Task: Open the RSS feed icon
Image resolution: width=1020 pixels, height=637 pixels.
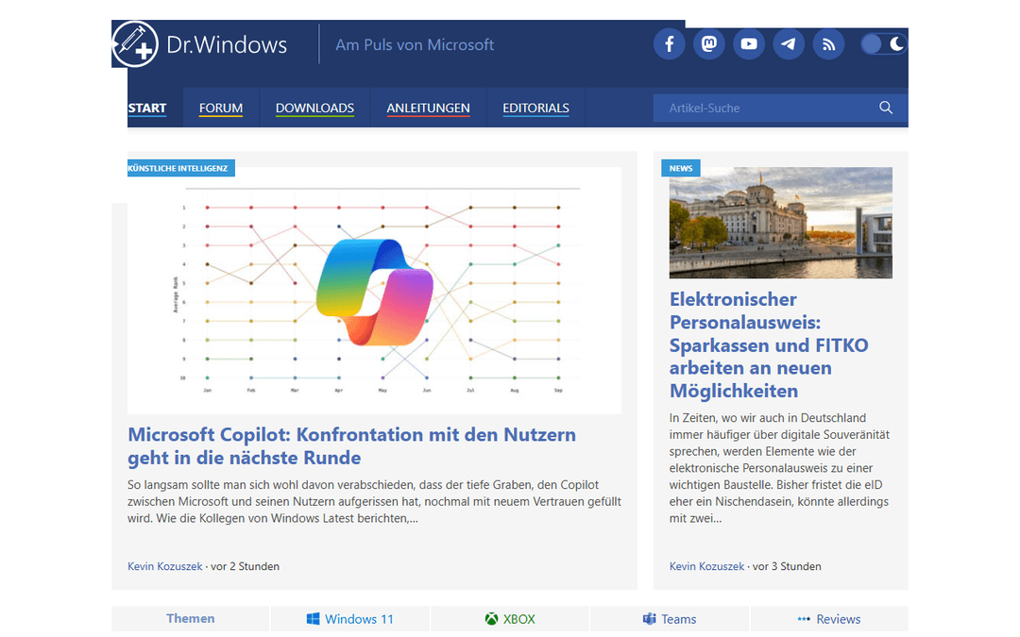Action: [x=828, y=44]
